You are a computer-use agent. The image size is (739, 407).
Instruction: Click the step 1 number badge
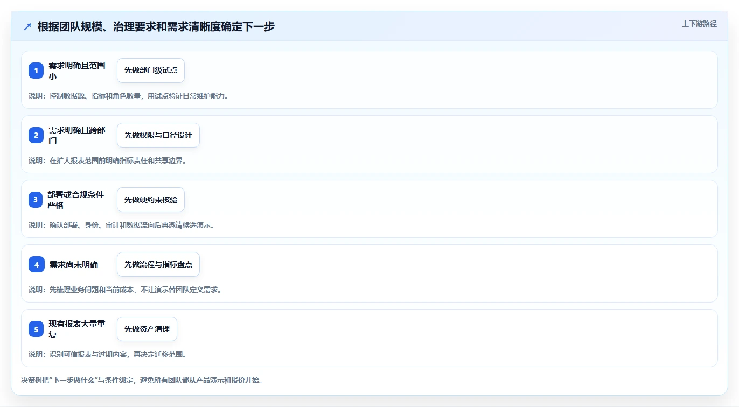pos(36,71)
